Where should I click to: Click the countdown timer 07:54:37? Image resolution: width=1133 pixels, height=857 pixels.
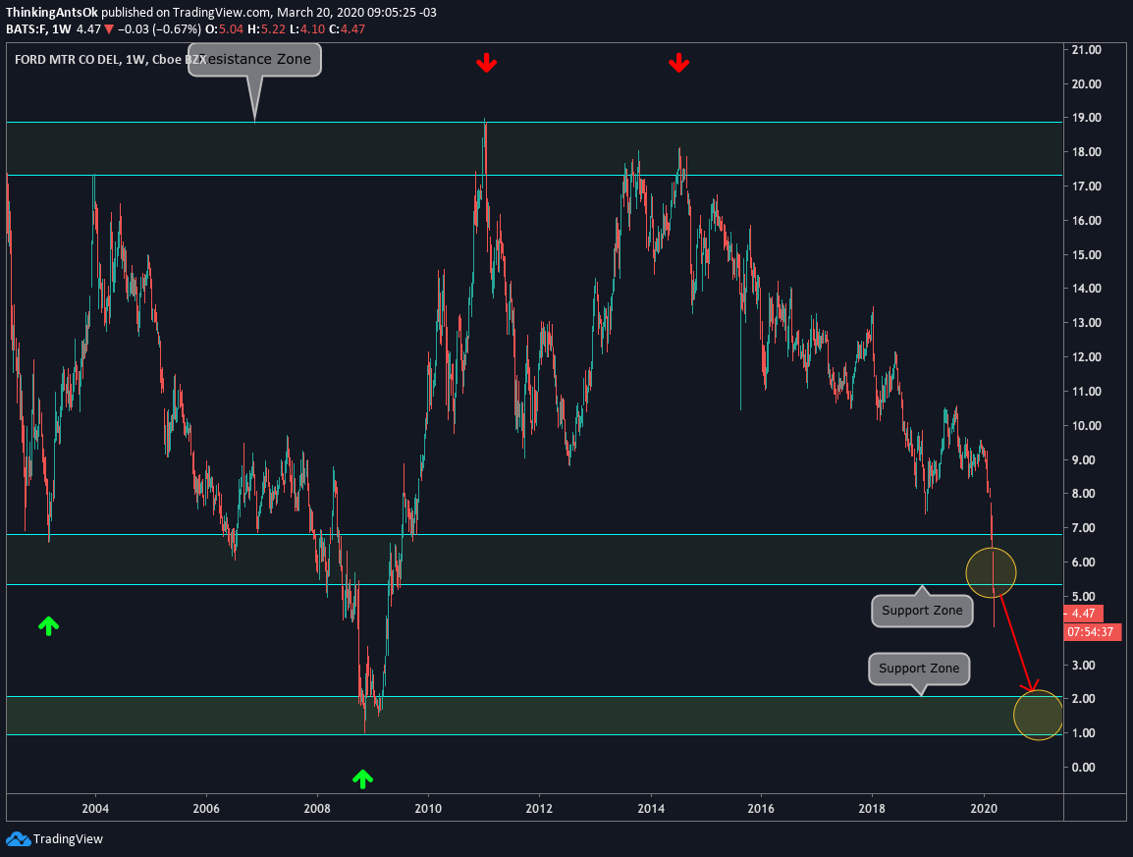tap(1093, 632)
